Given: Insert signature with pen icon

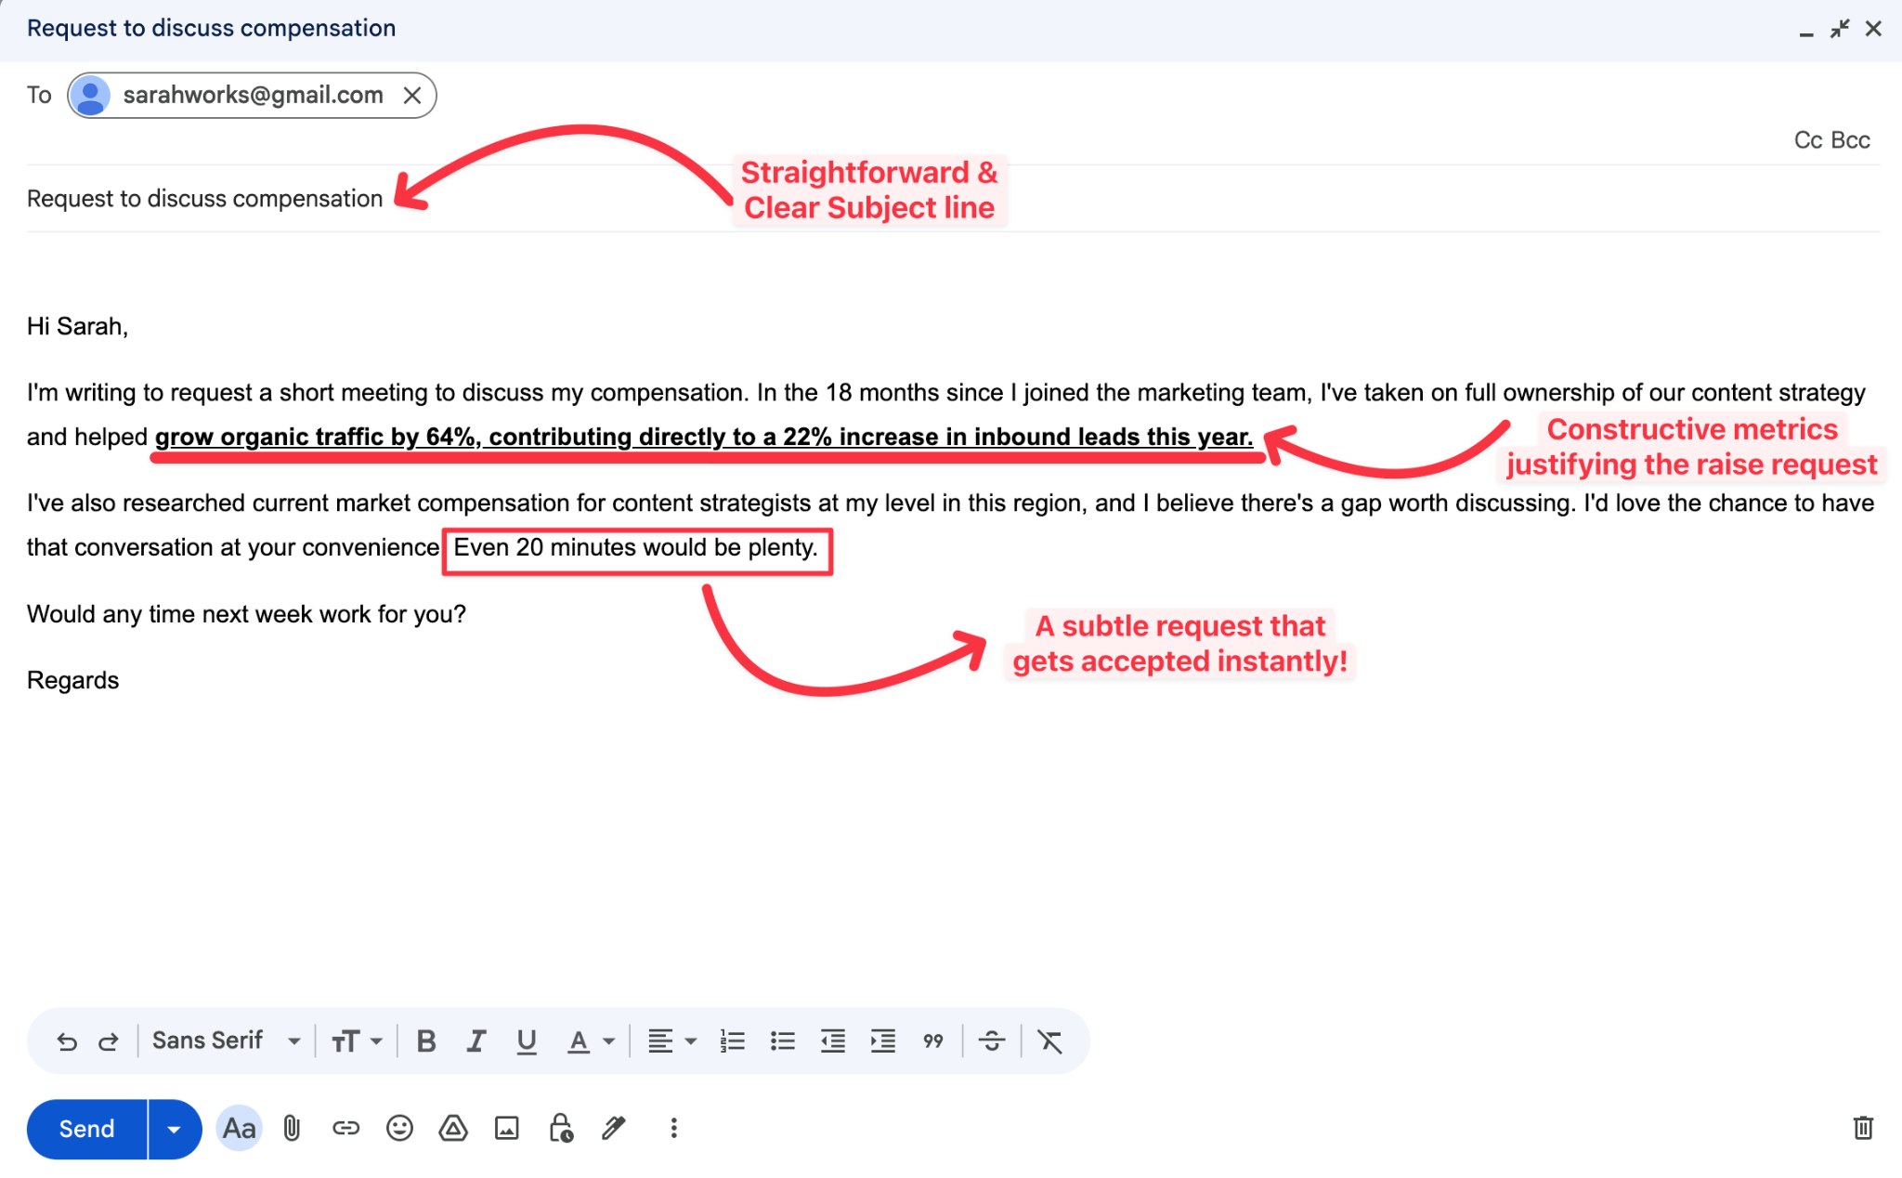Looking at the screenshot, I should coord(614,1129).
